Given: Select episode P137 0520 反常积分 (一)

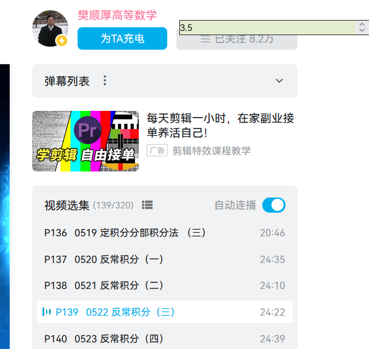Looking at the screenshot, I should pyautogui.click(x=165, y=259).
